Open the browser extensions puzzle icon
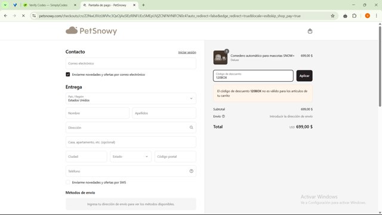 click(354, 16)
